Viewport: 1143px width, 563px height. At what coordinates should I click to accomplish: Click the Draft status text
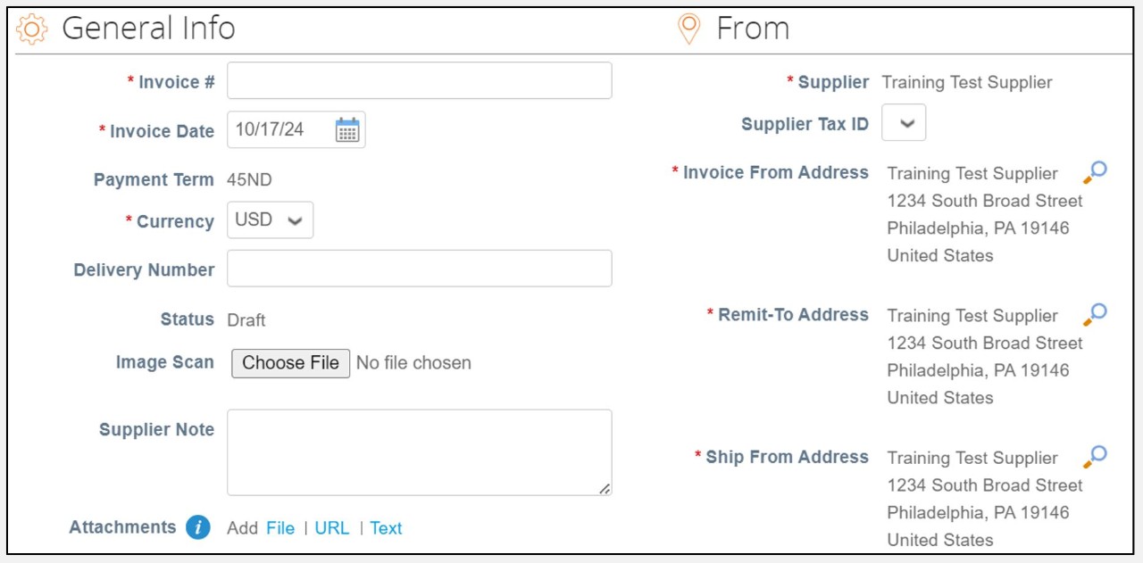(246, 320)
